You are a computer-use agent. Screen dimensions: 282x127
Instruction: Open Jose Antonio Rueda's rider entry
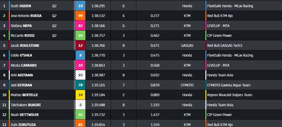coord(26,16)
